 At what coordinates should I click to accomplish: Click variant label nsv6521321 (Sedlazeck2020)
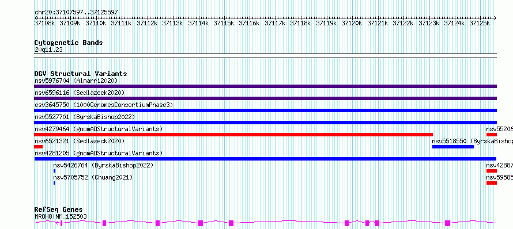(80, 141)
